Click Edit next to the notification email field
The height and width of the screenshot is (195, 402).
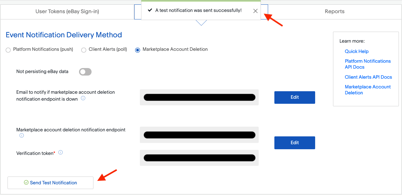click(294, 97)
